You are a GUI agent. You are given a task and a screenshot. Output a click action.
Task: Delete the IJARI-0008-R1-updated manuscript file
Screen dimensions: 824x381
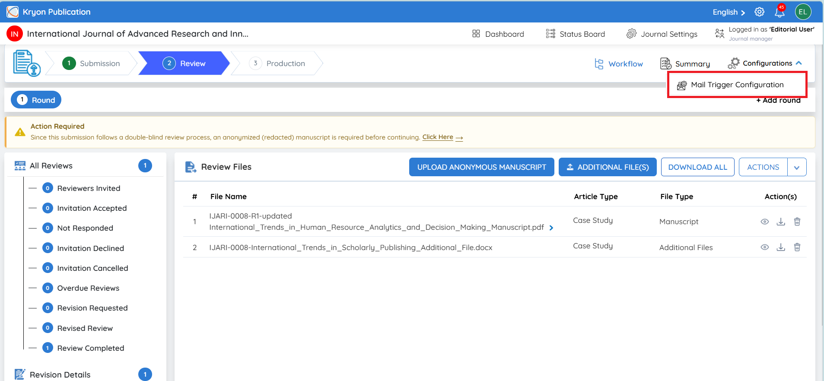pos(797,222)
